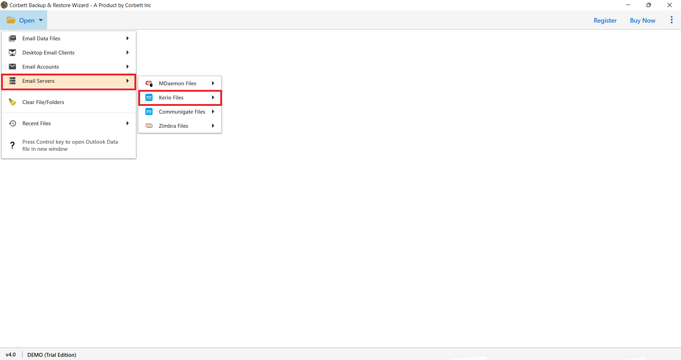Click the Clear File/Folders broom icon
The width and height of the screenshot is (681, 360).
coord(12,102)
